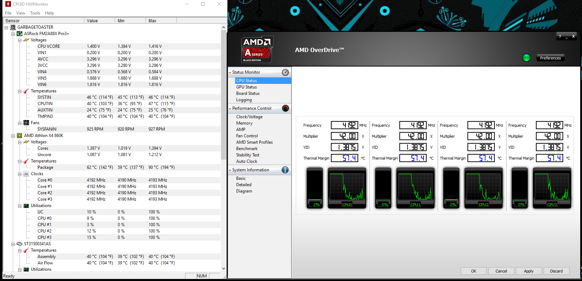This screenshot has height=281, width=582.
Task: Open the Stability Test page
Action: click(248, 155)
